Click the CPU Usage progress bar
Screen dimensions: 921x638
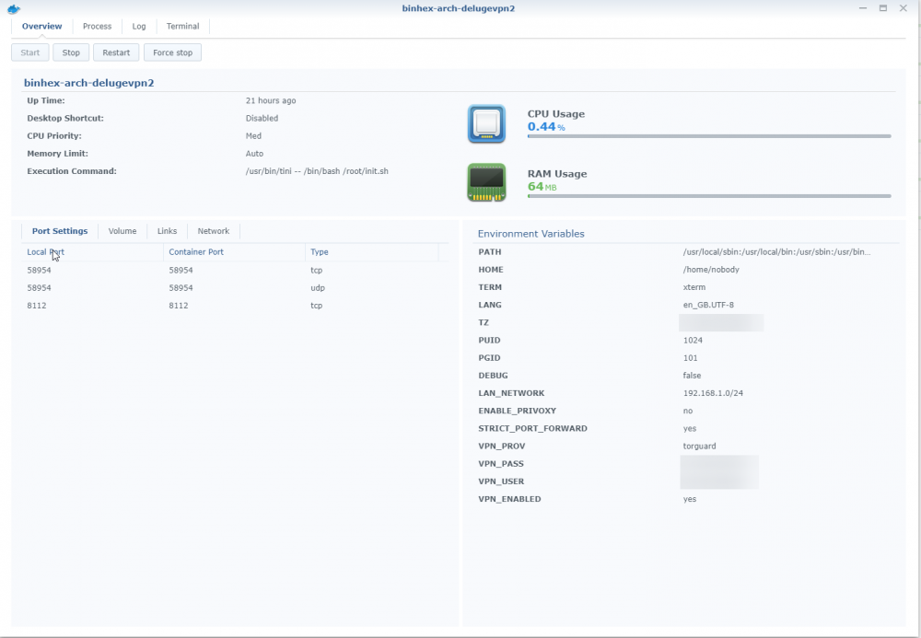coord(709,136)
